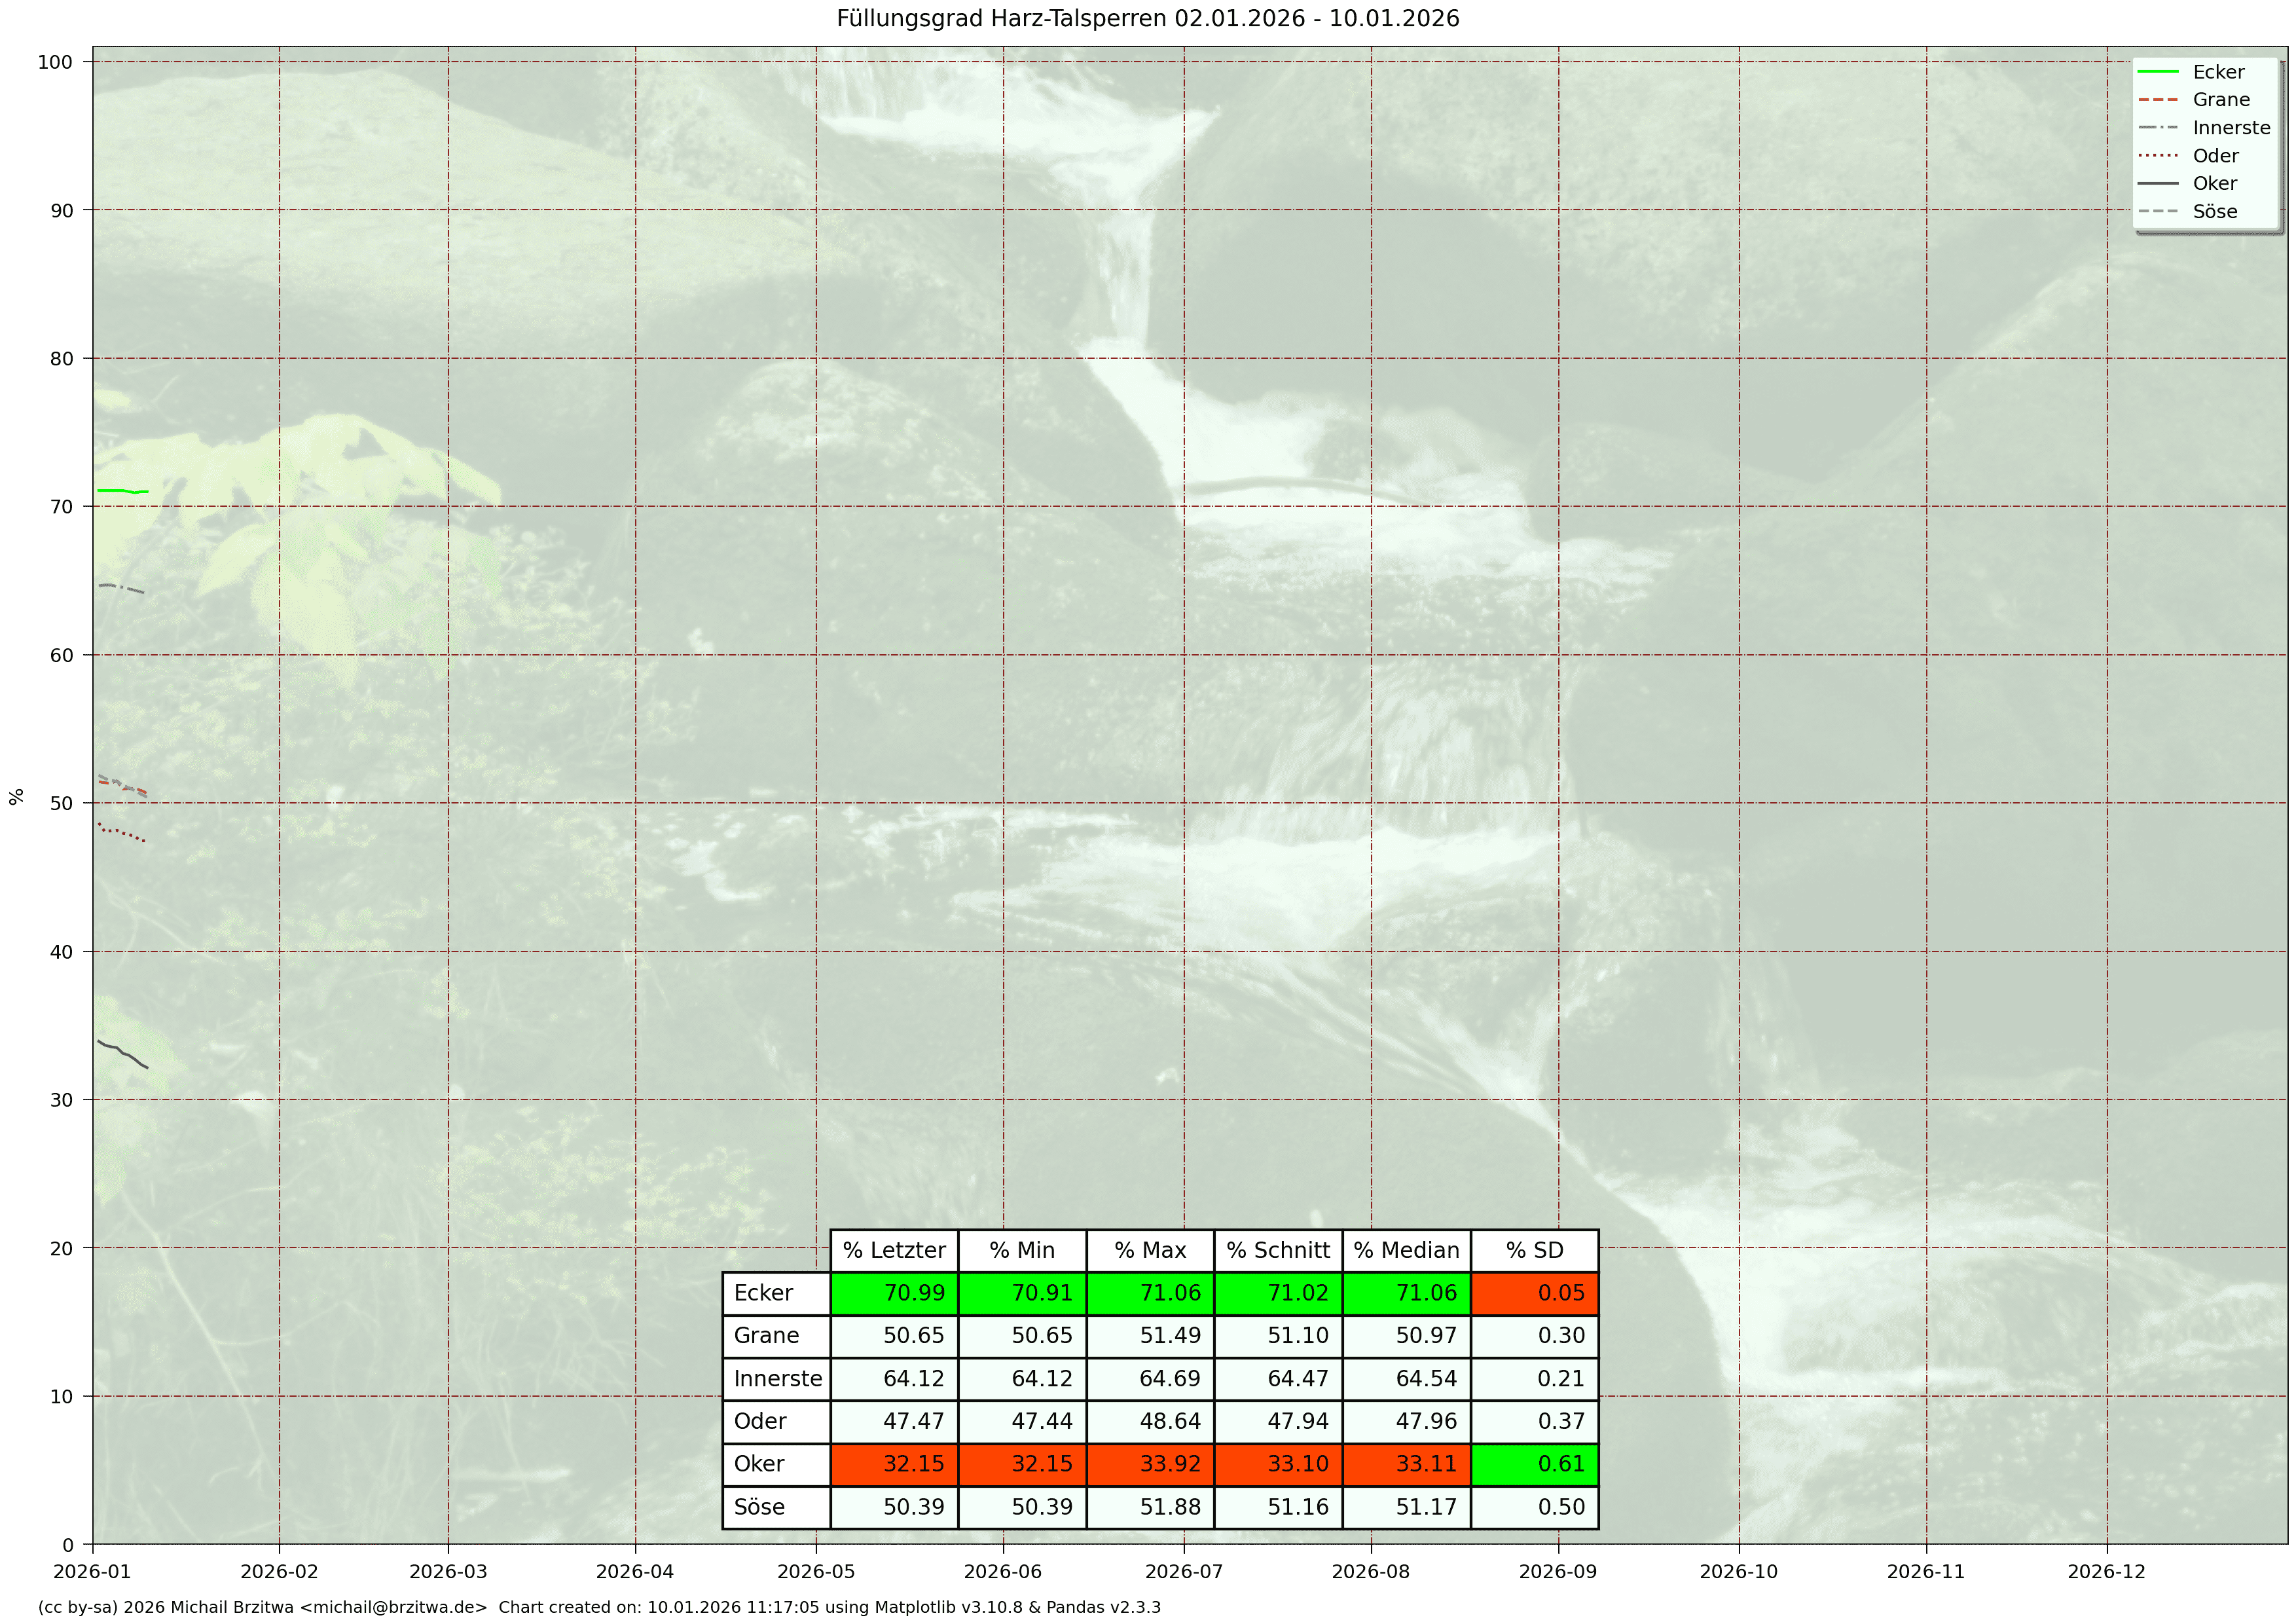Screen dimensions: 2296x1624
Task: Click the Grane legend dashed line
Action: point(2157,100)
